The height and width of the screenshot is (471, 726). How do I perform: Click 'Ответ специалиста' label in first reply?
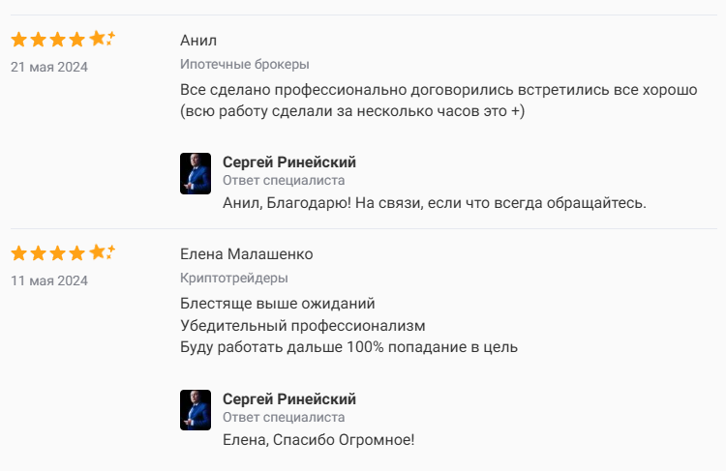click(x=284, y=180)
